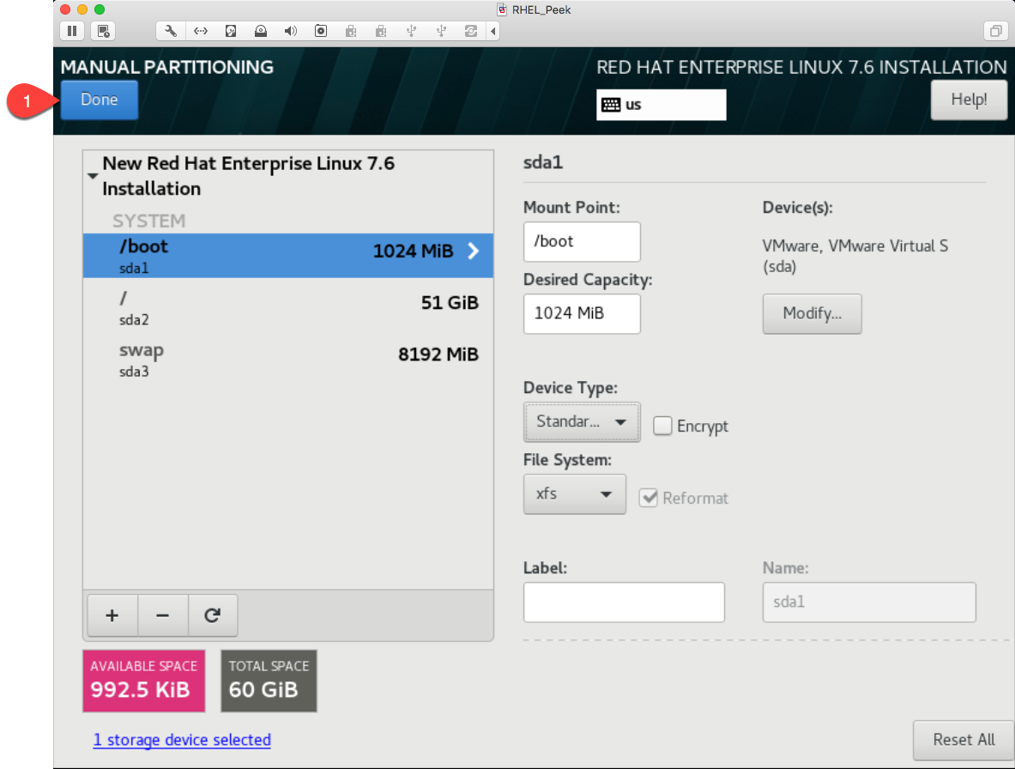Viewport: 1015px width, 769px height.
Task: Click the arrow on the /boot row
Action: (x=474, y=251)
